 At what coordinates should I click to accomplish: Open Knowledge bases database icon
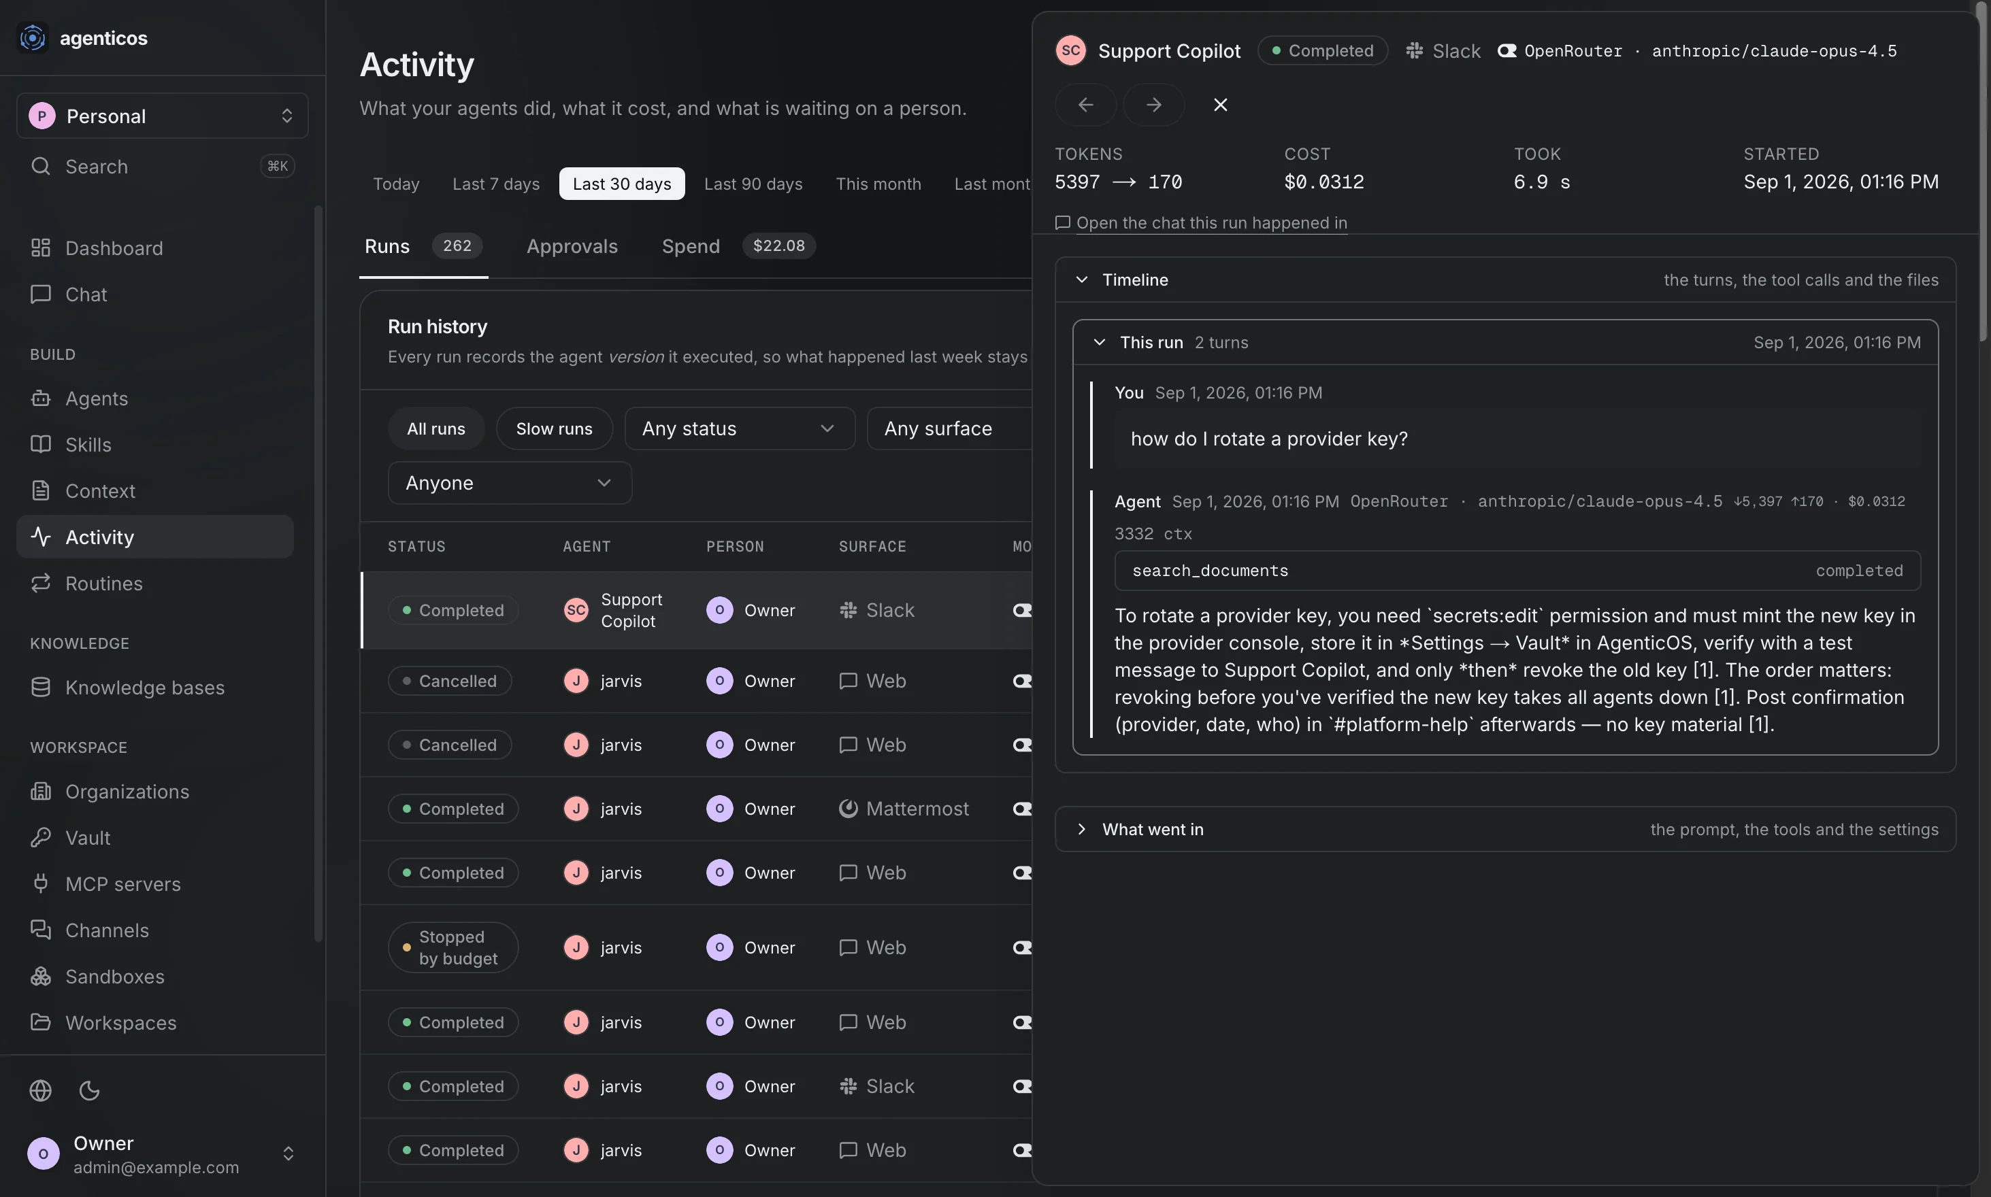pyautogui.click(x=40, y=687)
